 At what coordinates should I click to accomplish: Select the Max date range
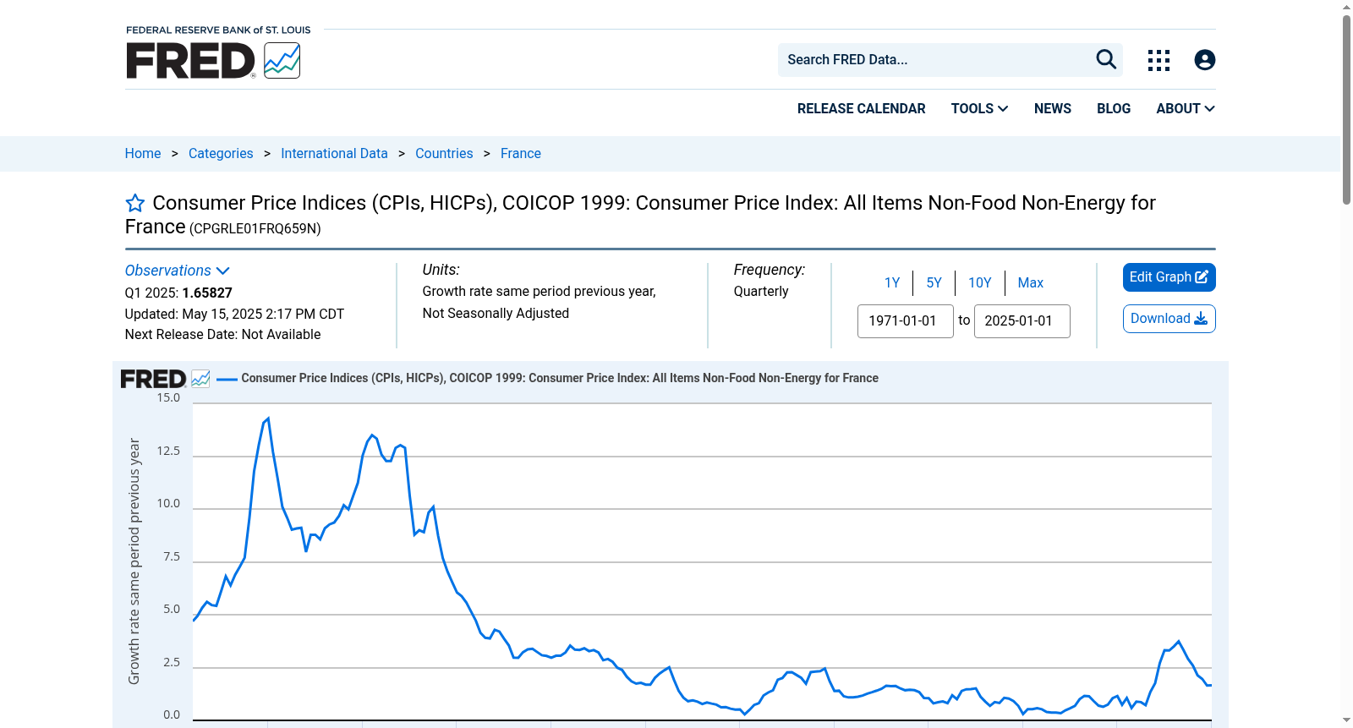point(1030,282)
